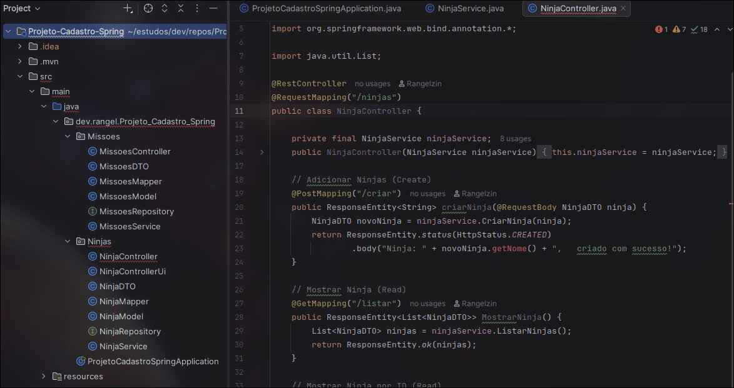Click the Rangelzin author hint above class

point(420,84)
